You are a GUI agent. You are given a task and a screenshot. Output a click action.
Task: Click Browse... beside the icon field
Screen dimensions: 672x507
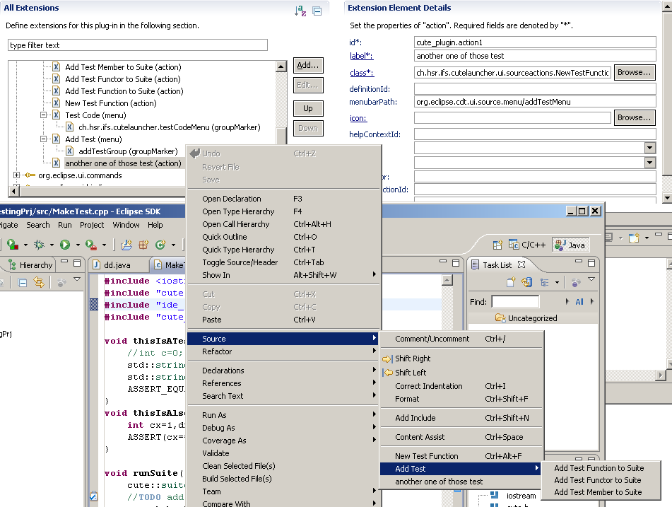click(x=635, y=117)
